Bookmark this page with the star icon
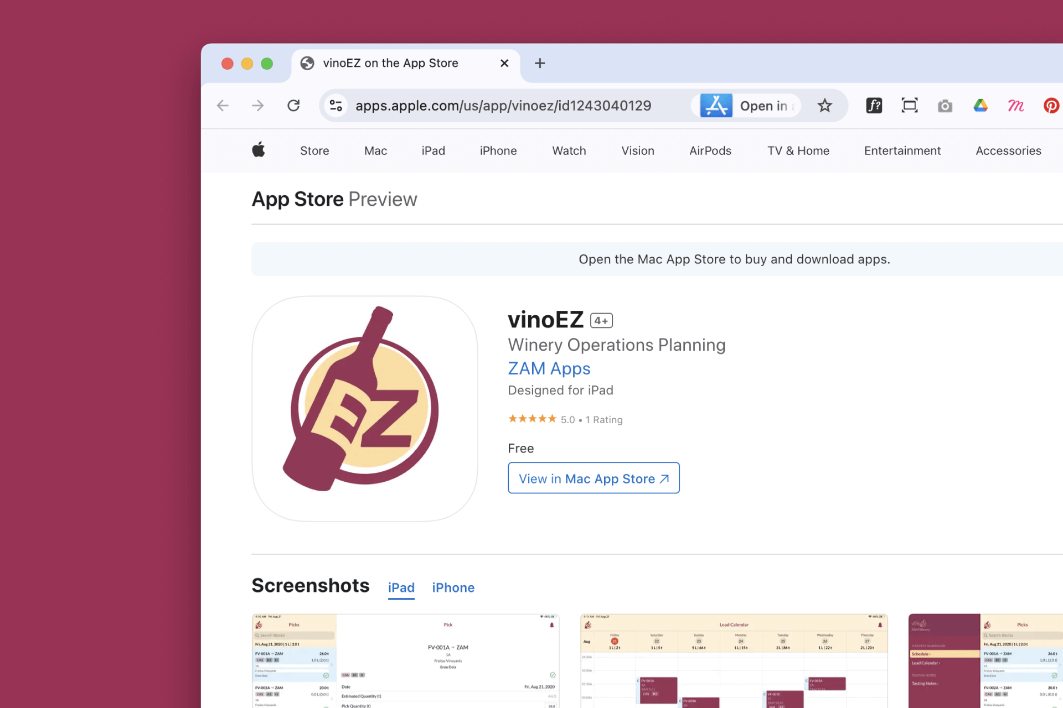The image size is (1063, 708). tap(825, 105)
